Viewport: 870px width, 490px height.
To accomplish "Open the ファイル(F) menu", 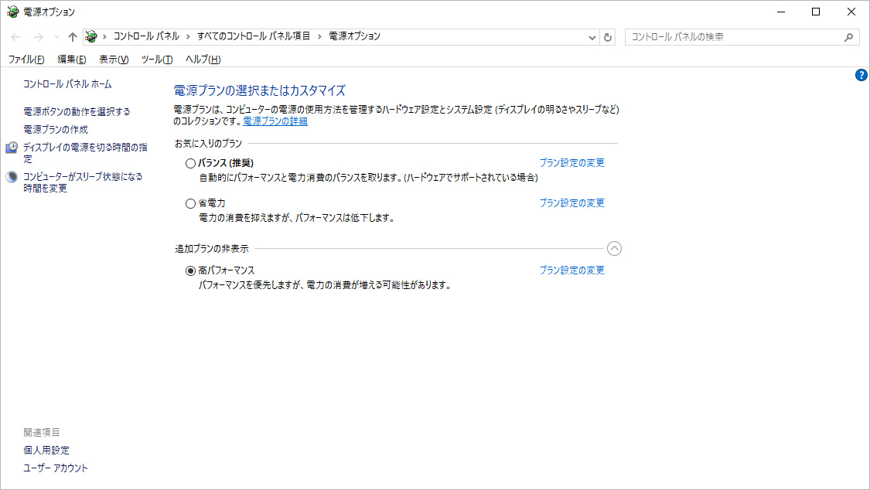I will [26, 60].
